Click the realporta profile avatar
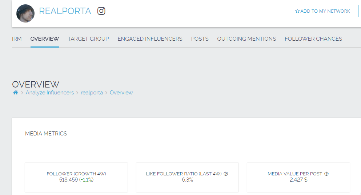The height and width of the screenshot is (195, 361). tap(25, 13)
